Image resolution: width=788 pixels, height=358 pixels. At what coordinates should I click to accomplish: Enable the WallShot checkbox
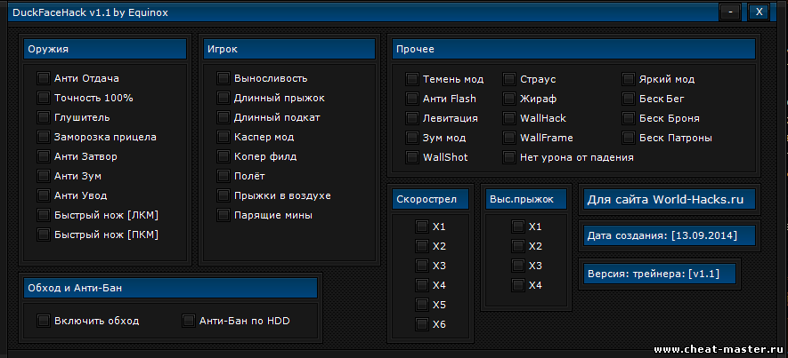point(412,157)
